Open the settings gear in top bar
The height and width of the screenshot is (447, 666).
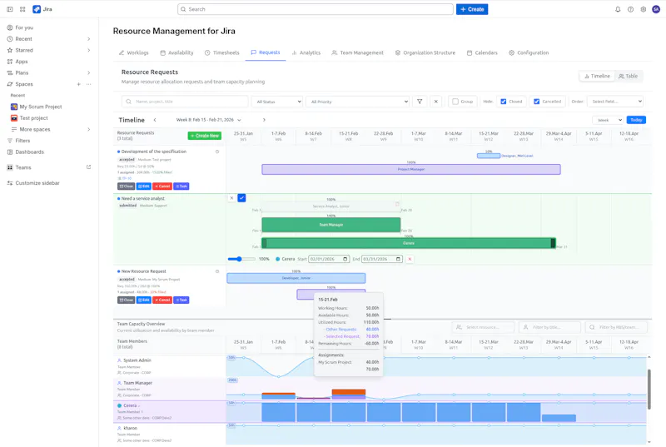pyautogui.click(x=643, y=9)
